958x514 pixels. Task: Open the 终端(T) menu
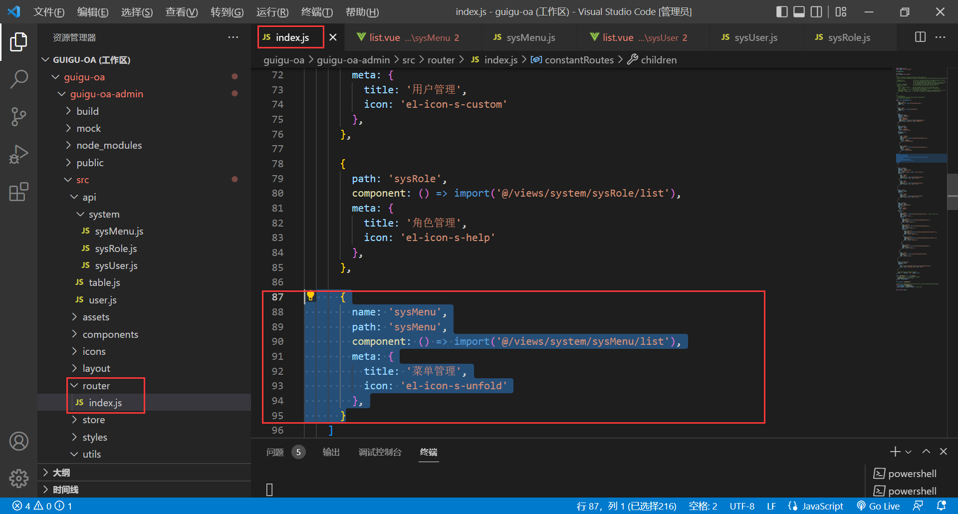(316, 11)
